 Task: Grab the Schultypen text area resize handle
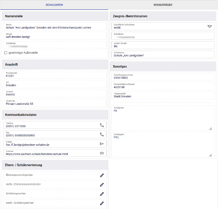click(210, 155)
